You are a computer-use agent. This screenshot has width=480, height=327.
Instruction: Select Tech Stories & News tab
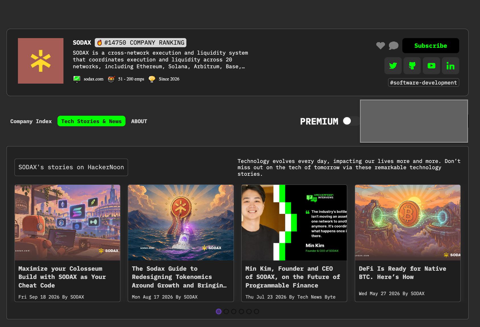tap(91, 121)
